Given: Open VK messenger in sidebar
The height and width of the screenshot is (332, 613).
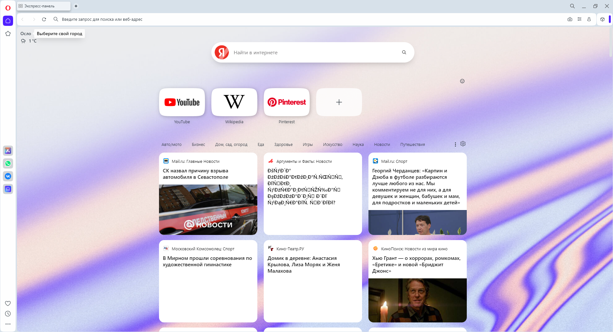Looking at the screenshot, I should tap(8, 176).
